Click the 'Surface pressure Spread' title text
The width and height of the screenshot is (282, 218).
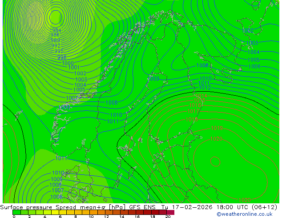pyautogui.click(x=38, y=207)
